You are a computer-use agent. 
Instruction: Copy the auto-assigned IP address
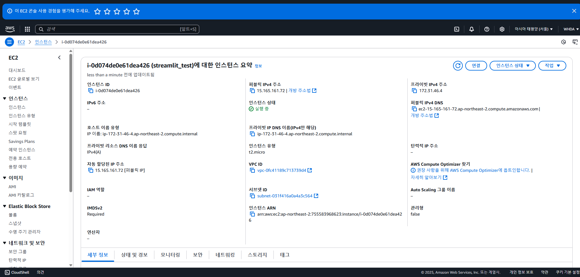[x=91, y=170]
